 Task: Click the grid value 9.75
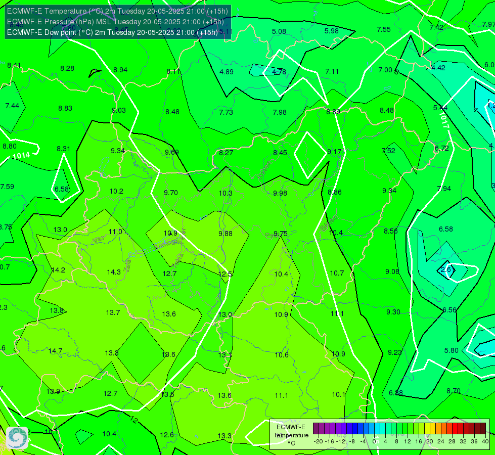(x=280, y=234)
